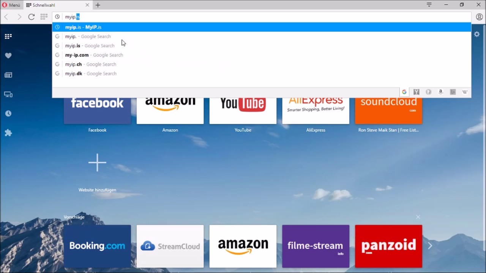Open start page settings gear icon

click(477, 34)
